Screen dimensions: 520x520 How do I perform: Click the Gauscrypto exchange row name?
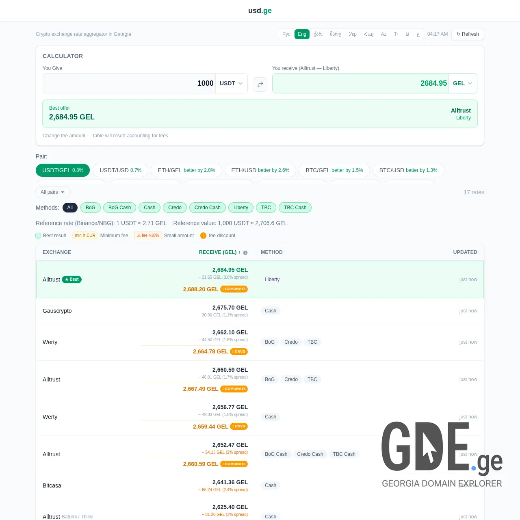pyautogui.click(x=57, y=311)
